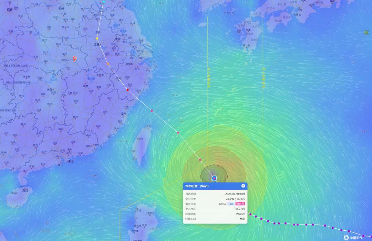Click the 合肥 city label on the map
372x241 pixels.
[96, 44]
